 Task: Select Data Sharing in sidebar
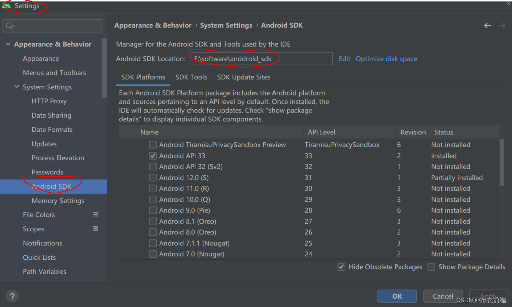coord(51,115)
